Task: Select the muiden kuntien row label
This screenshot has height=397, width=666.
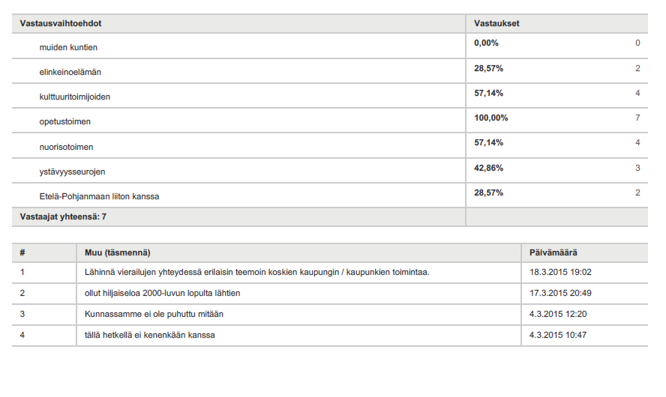Action: coord(68,47)
